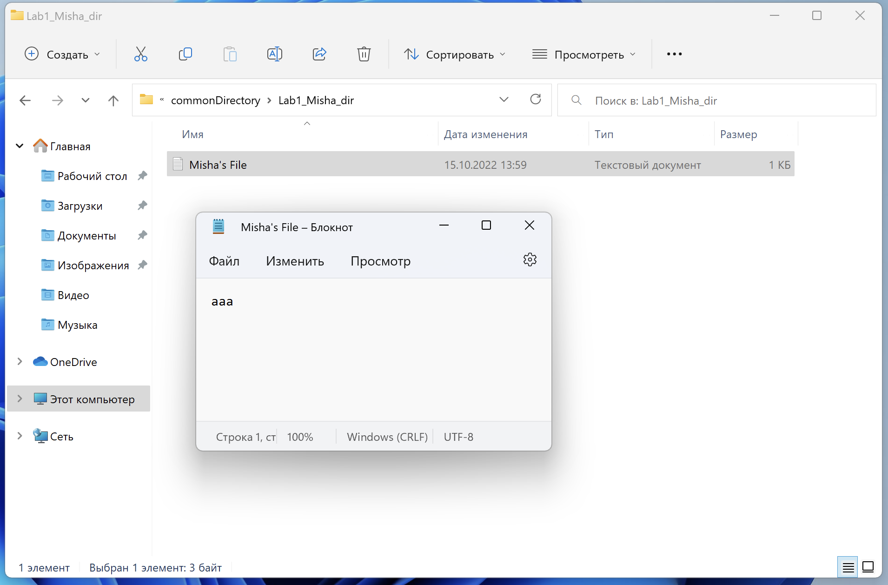This screenshot has height=585, width=888.
Task: Collapse the Главная tree section
Action: click(20, 146)
